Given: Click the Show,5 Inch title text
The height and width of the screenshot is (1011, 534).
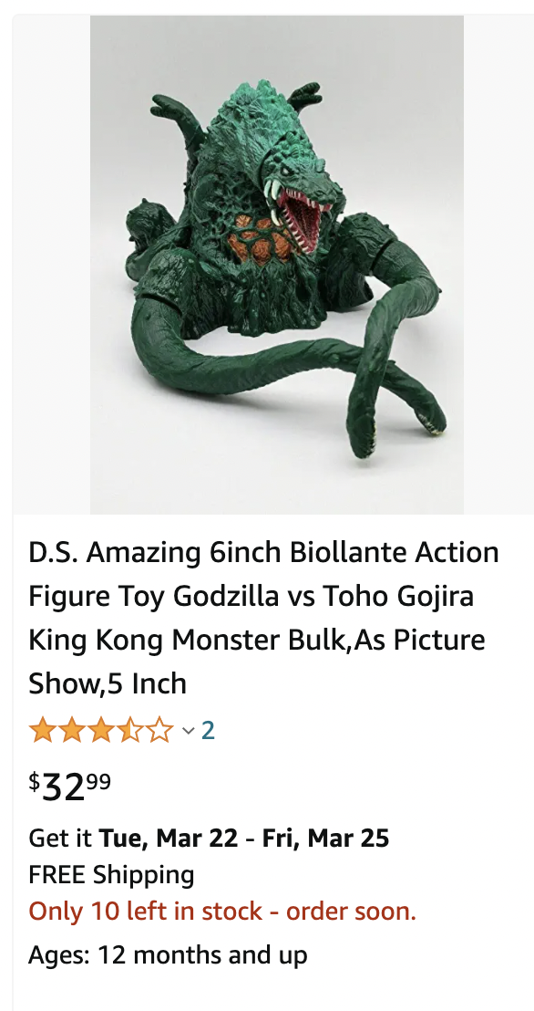Looking at the screenshot, I should 108,683.
